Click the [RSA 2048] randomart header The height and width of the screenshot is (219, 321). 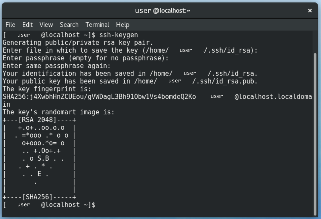point(39,120)
